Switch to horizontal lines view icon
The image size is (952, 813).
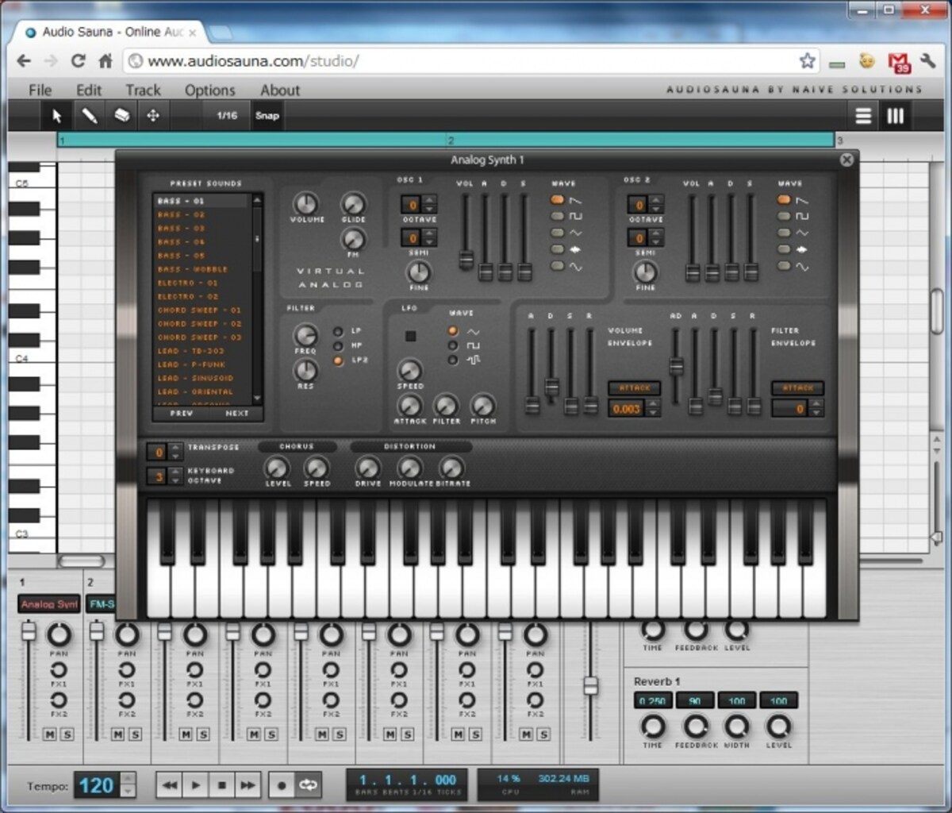[863, 116]
